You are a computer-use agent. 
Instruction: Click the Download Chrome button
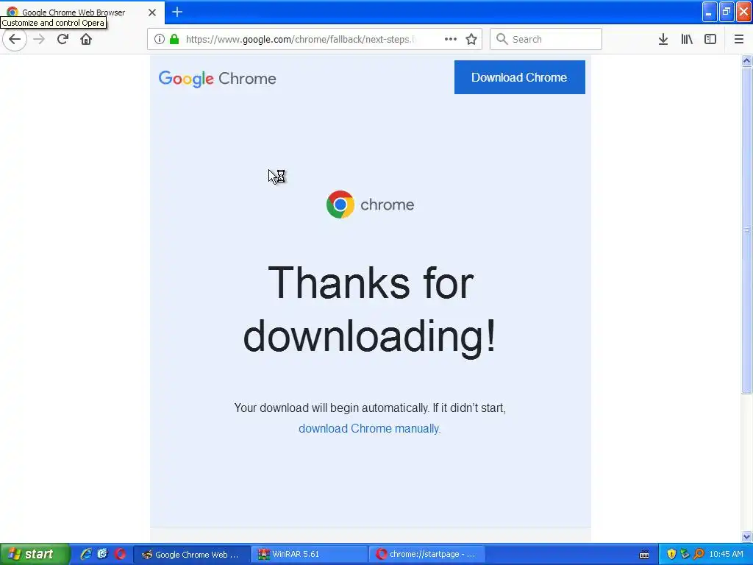520,77
